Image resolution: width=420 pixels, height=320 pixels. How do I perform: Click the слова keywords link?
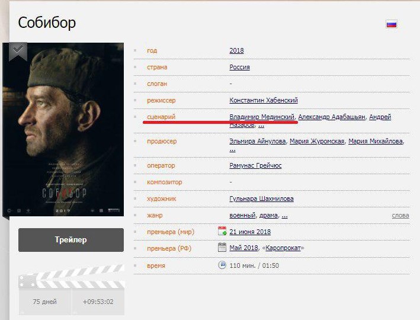(400, 216)
